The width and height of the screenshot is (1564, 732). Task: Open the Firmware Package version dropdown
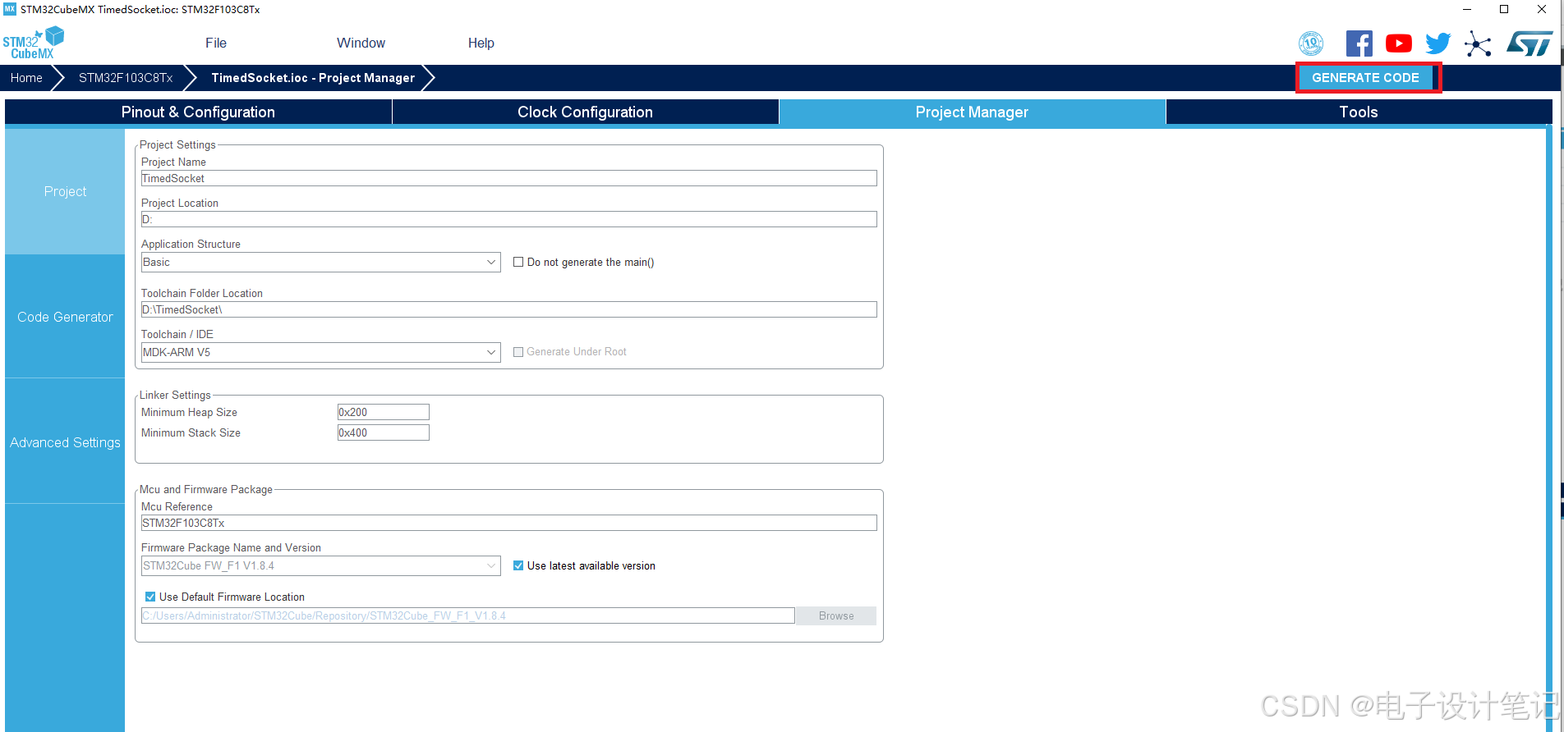(x=320, y=565)
